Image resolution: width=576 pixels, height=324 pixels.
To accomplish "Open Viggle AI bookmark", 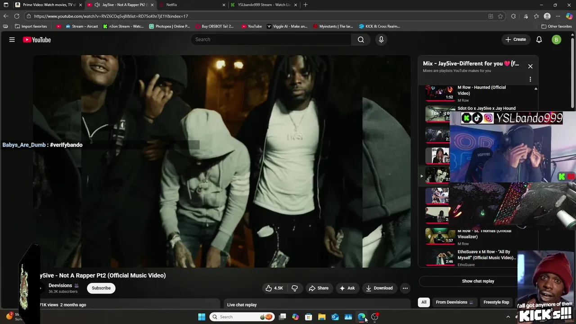I will pos(287,27).
